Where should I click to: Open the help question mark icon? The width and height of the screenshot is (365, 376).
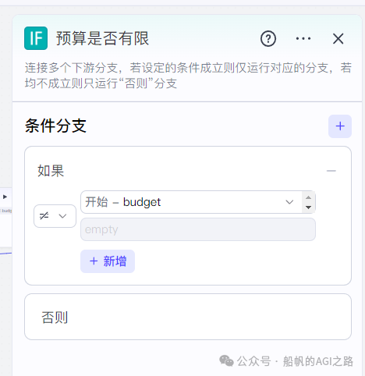point(268,39)
